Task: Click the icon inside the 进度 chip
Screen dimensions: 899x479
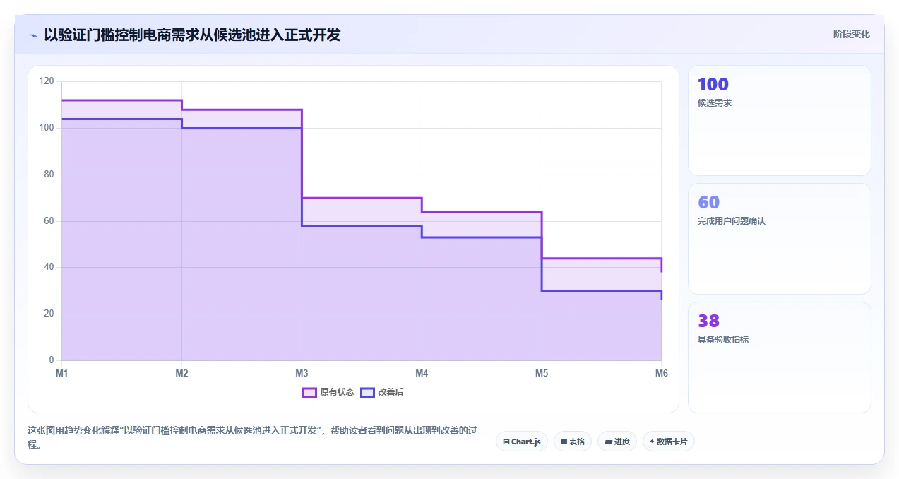Action: [x=608, y=442]
